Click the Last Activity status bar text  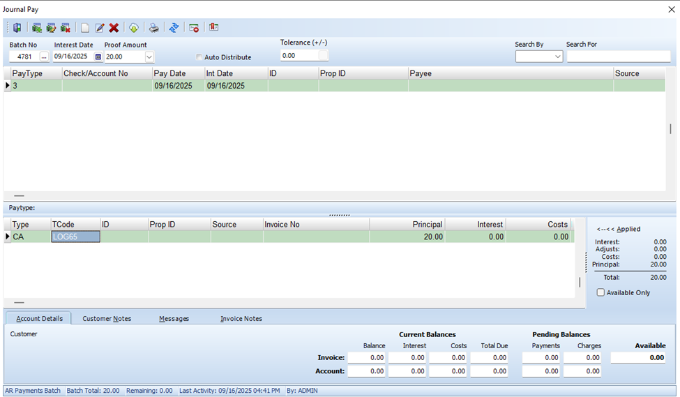(x=229, y=391)
